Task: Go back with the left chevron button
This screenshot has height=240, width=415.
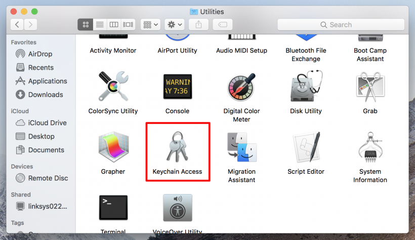Action: click(x=17, y=25)
